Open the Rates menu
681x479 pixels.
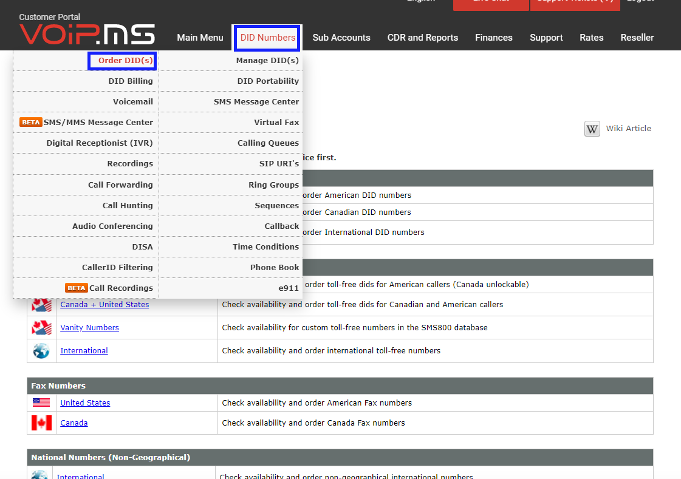click(592, 38)
